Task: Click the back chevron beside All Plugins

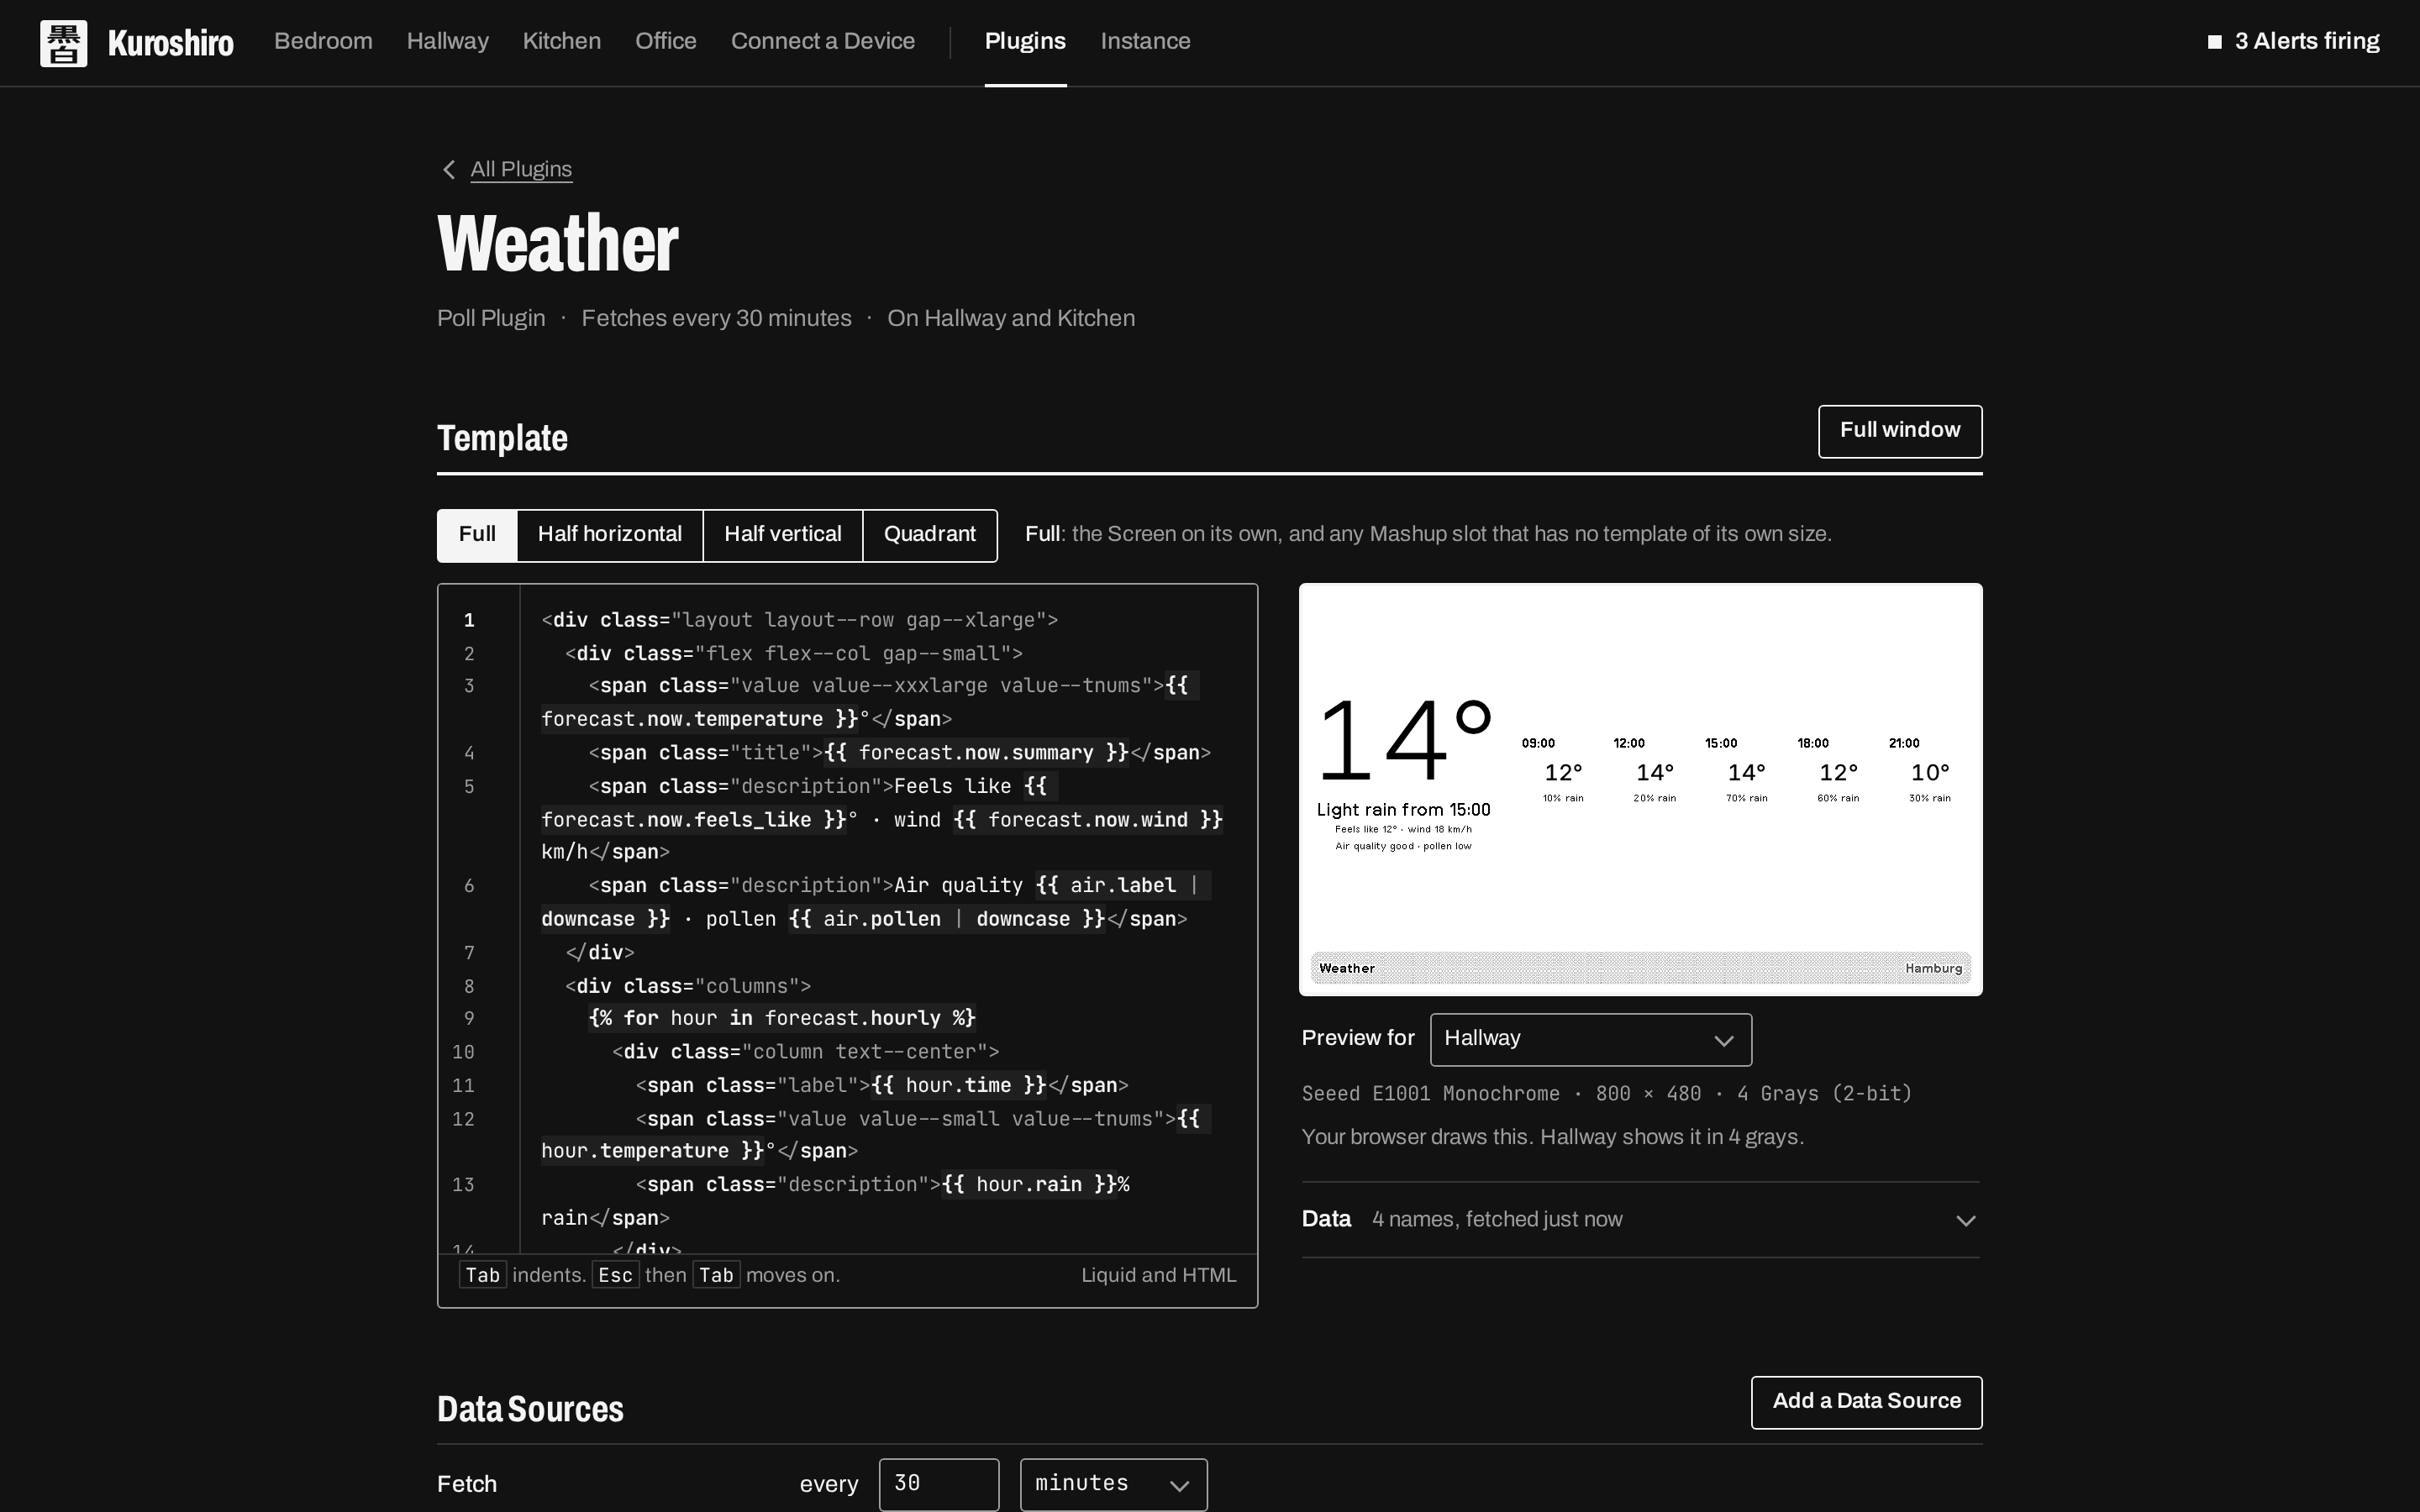Action: tap(449, 170)
